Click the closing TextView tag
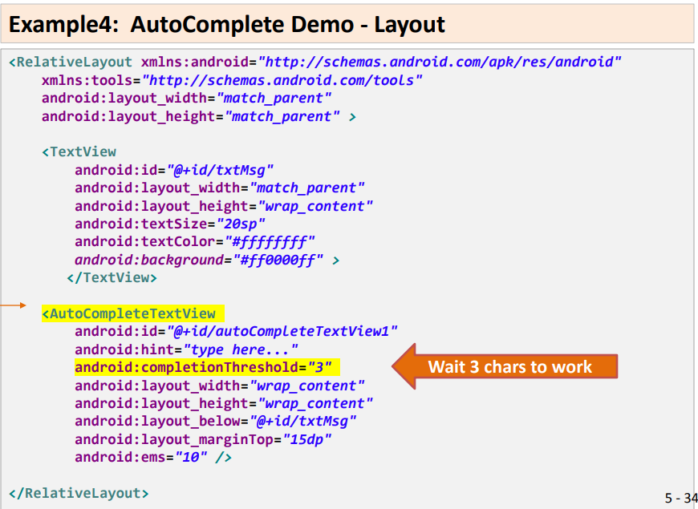 113,277
